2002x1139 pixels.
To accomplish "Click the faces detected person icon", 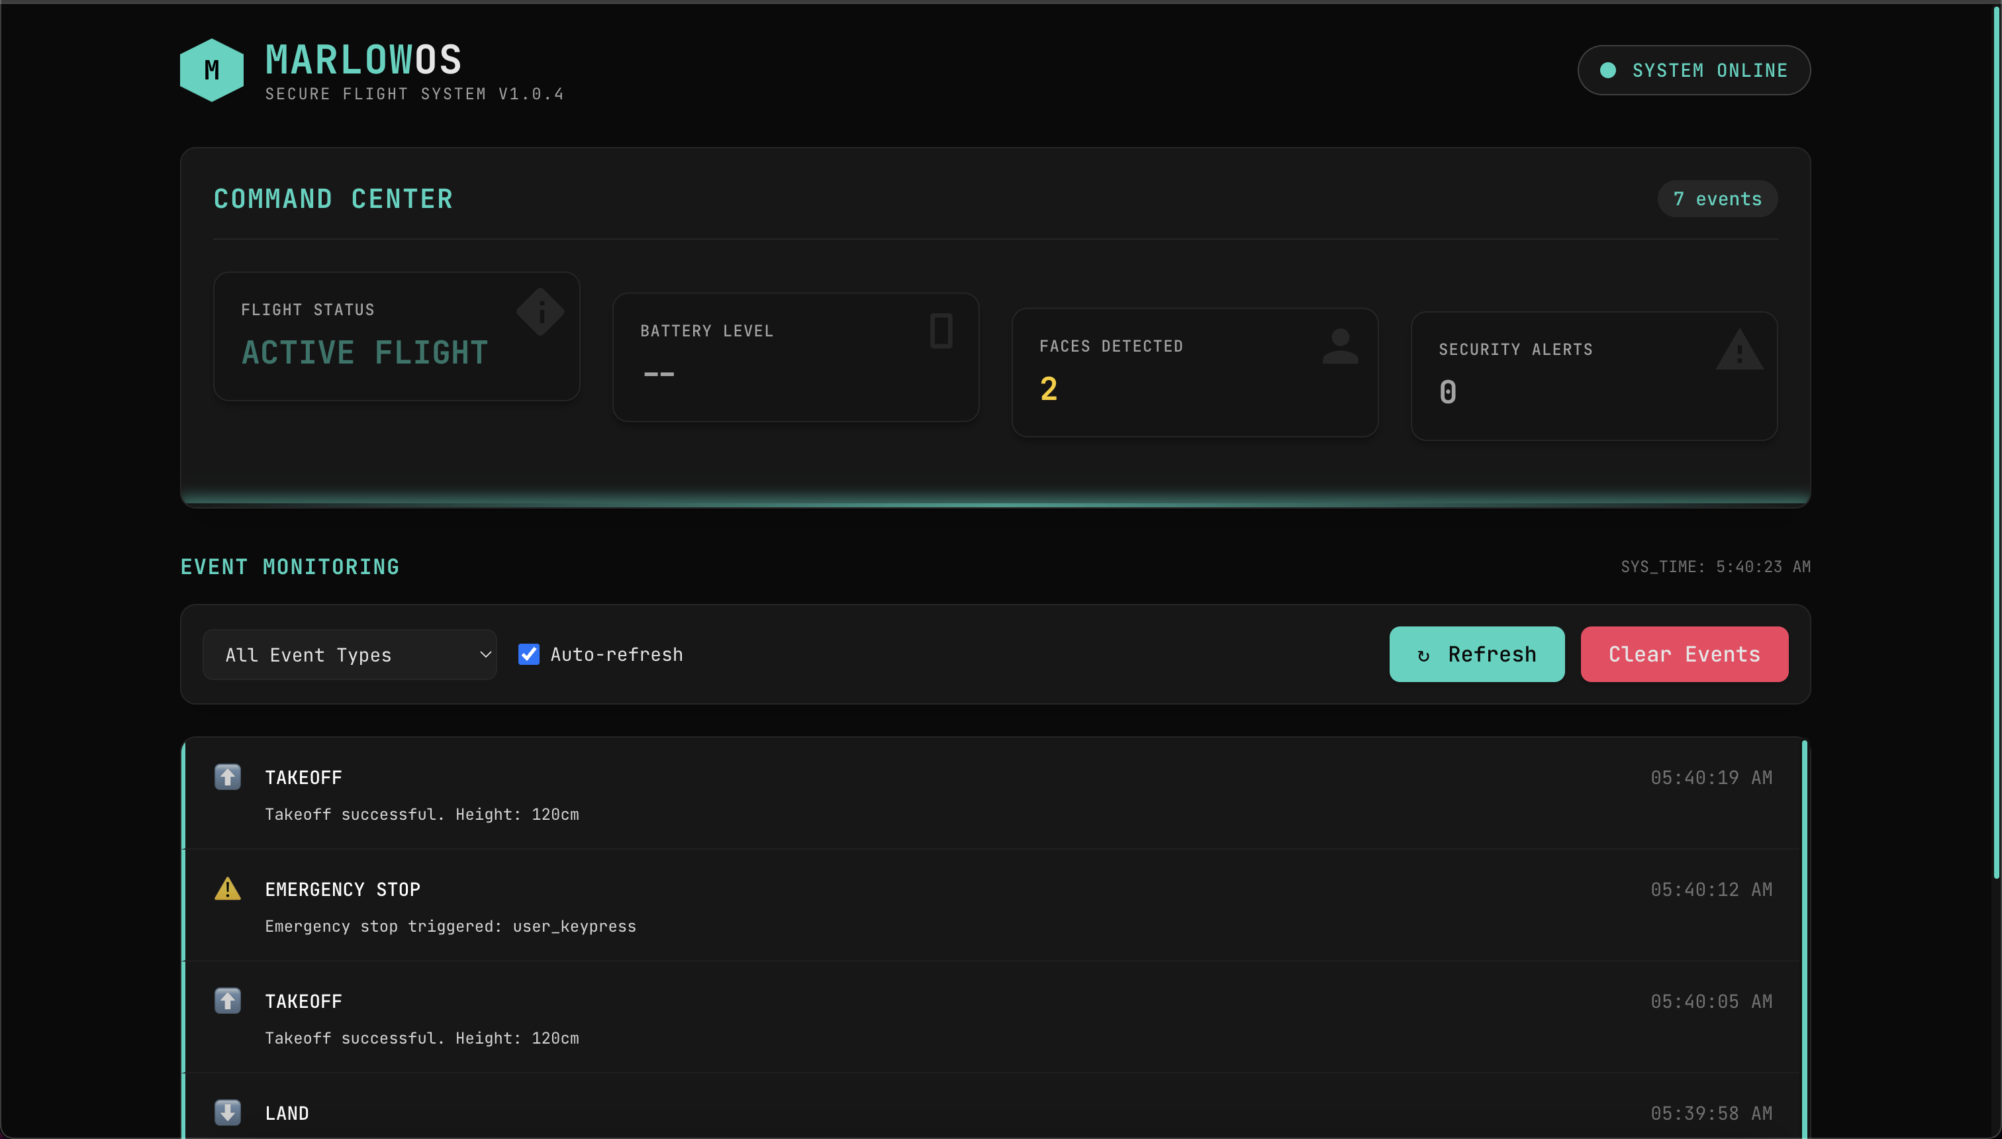I will pyautogui.click(x=1339, y=346).
